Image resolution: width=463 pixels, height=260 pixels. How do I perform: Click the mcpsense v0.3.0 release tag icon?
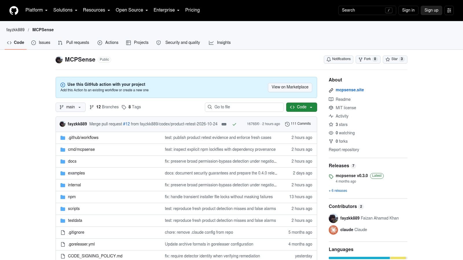tap(331, 177)
